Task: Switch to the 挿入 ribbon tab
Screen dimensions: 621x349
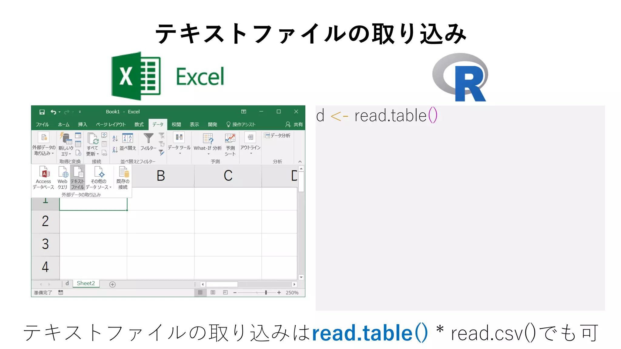Action: coord(82,125)
